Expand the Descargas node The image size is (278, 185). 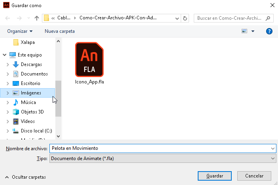tap(8, 64)
